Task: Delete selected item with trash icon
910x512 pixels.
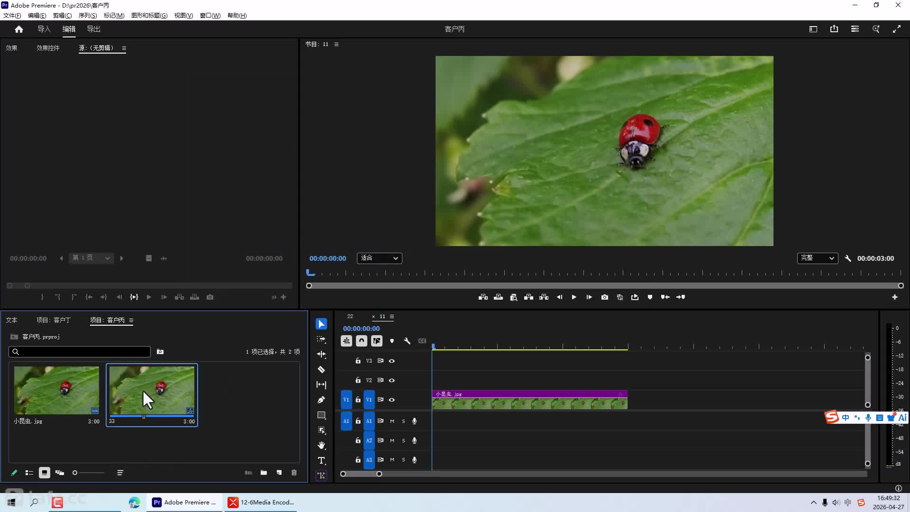Action: [294, 473]
